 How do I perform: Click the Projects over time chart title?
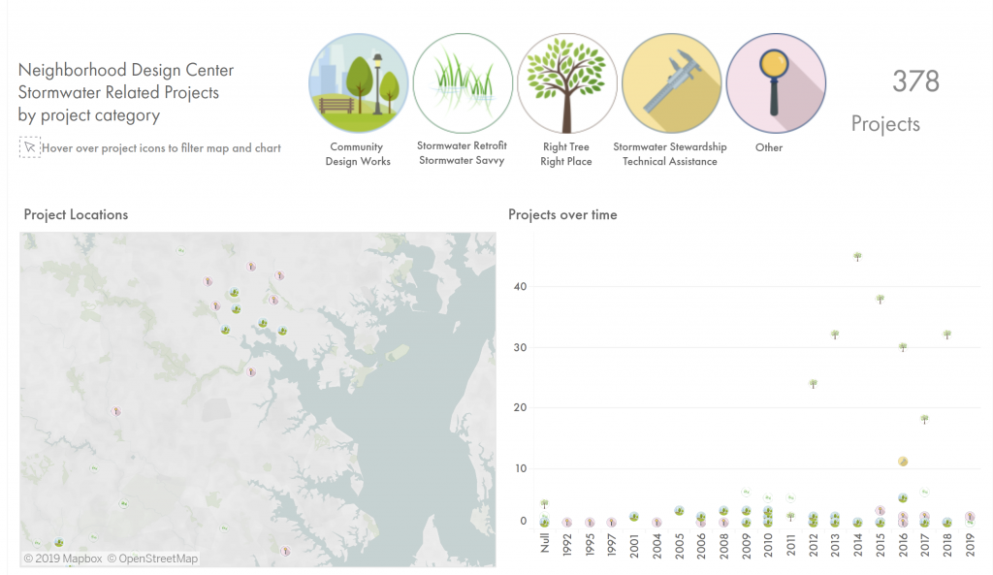point(562,214)
